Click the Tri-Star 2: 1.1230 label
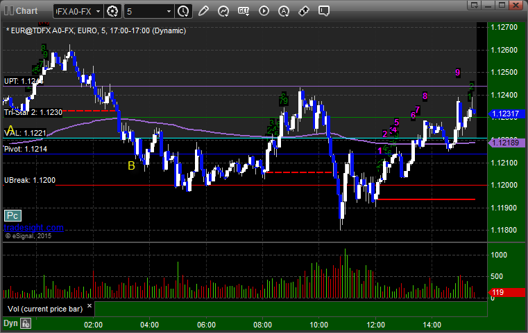The image size is (528, 333). coord(33,112)
